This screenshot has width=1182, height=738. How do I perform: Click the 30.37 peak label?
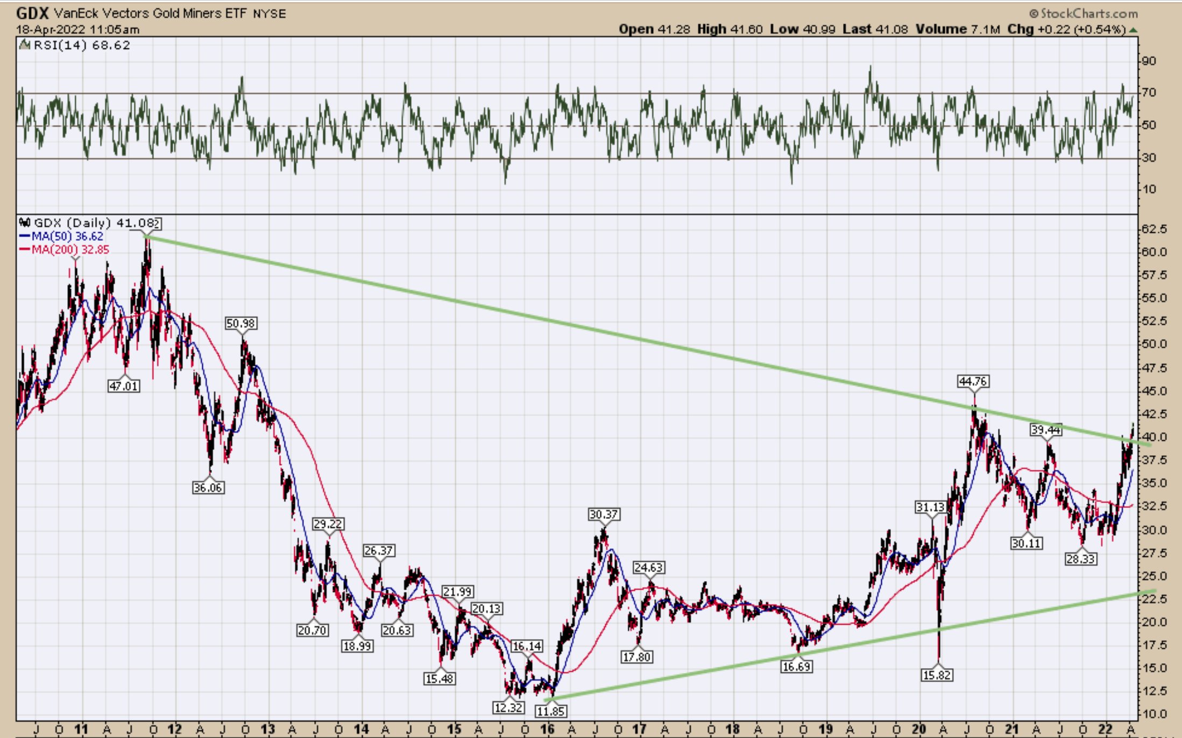[603, 515]
